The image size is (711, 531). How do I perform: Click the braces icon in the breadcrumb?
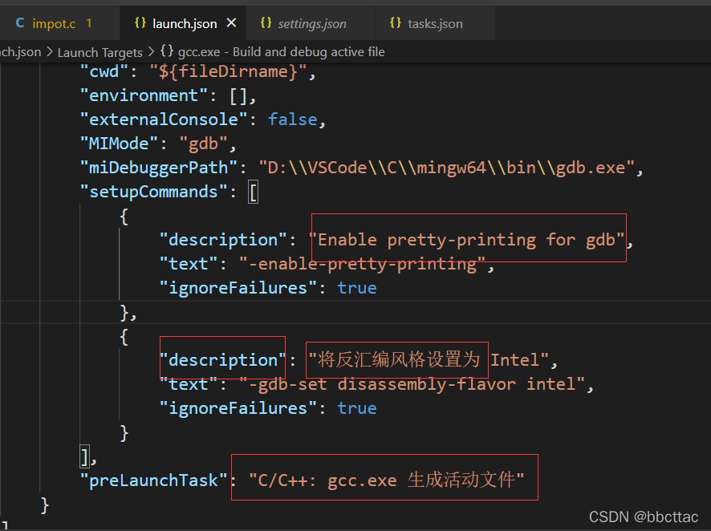click(x=167, y=51)
